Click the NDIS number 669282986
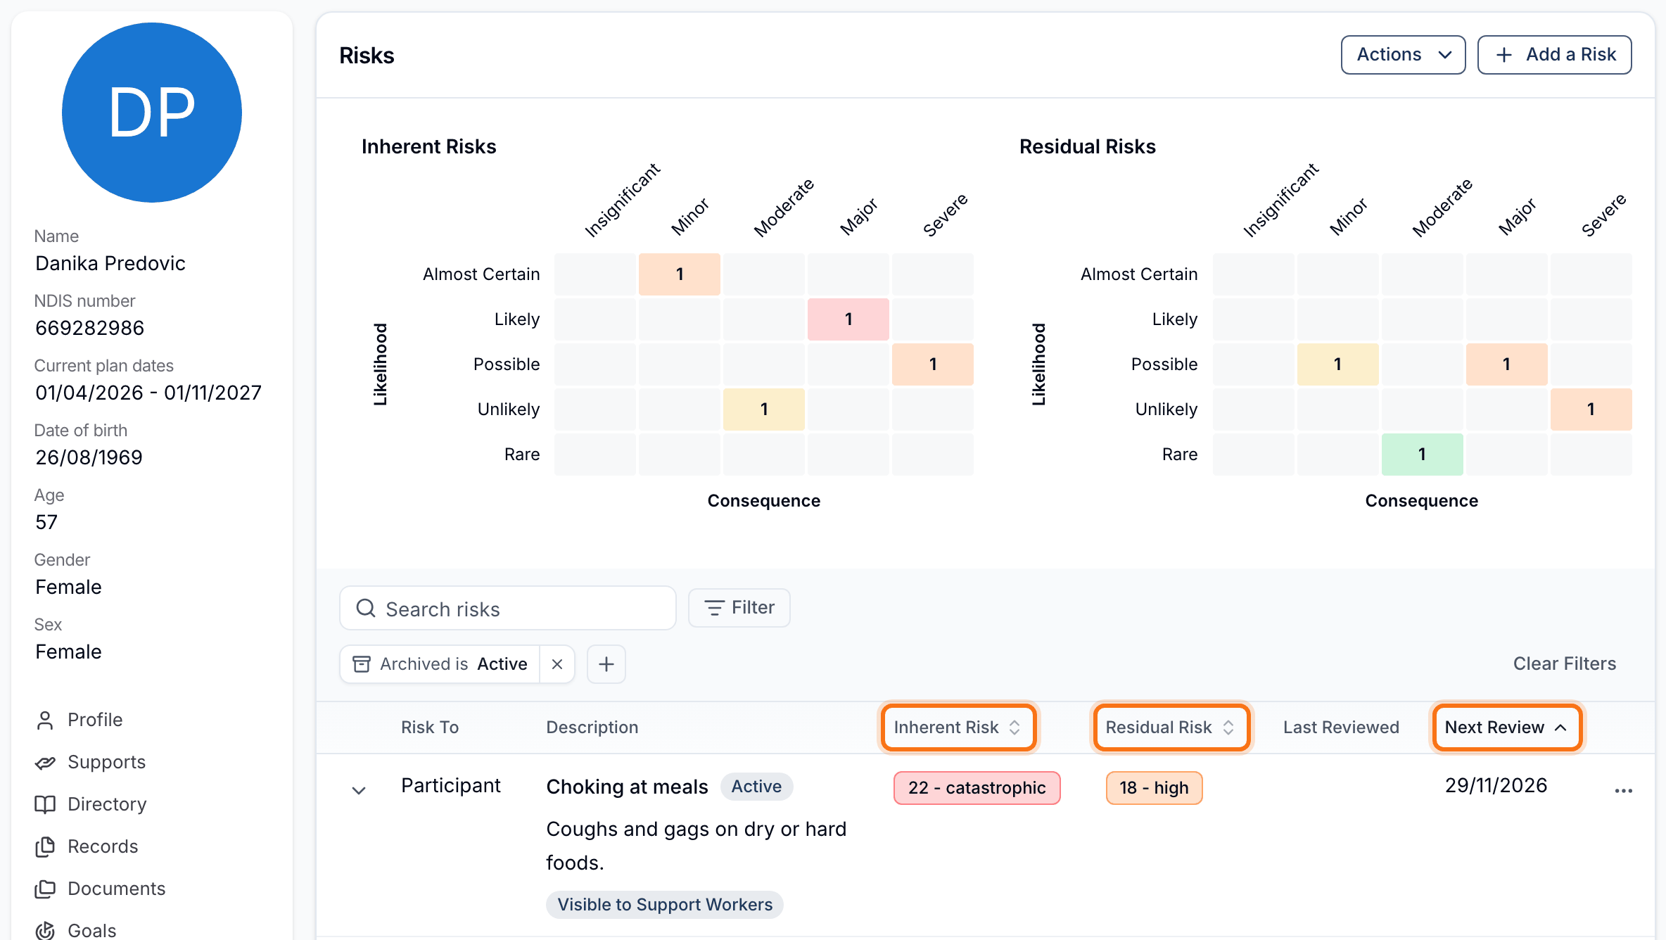This screenshot has width=1666, height=940. tap(89, 328)
